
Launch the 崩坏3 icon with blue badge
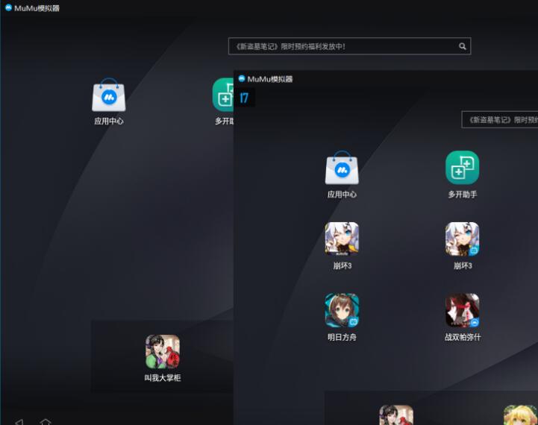click(462, 239)
